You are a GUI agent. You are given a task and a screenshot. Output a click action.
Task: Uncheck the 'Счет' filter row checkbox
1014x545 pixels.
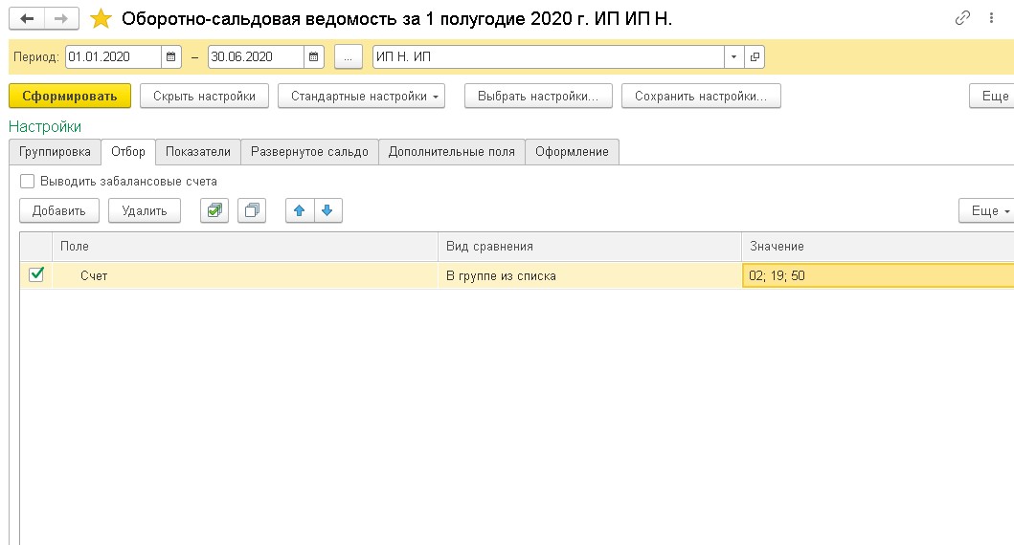click(36, 274)
